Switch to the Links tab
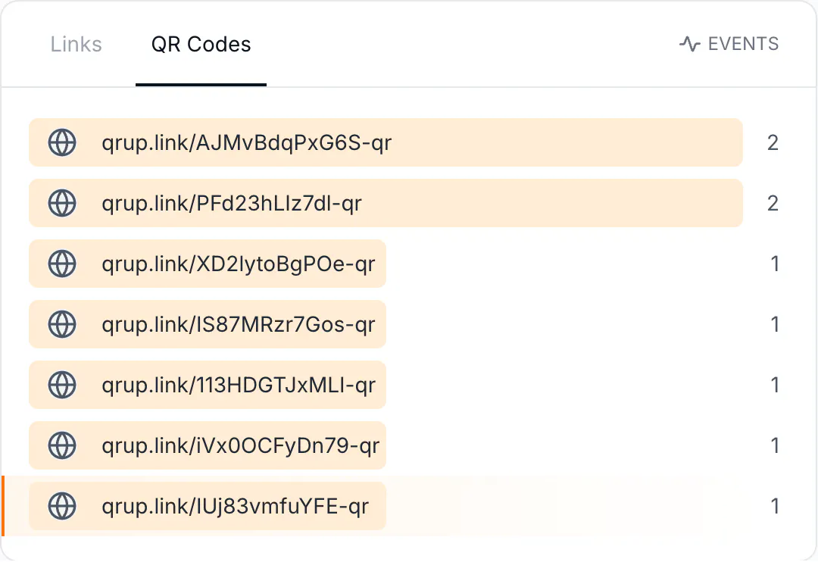Screen dimensions: 818x562 coord(76,45)
